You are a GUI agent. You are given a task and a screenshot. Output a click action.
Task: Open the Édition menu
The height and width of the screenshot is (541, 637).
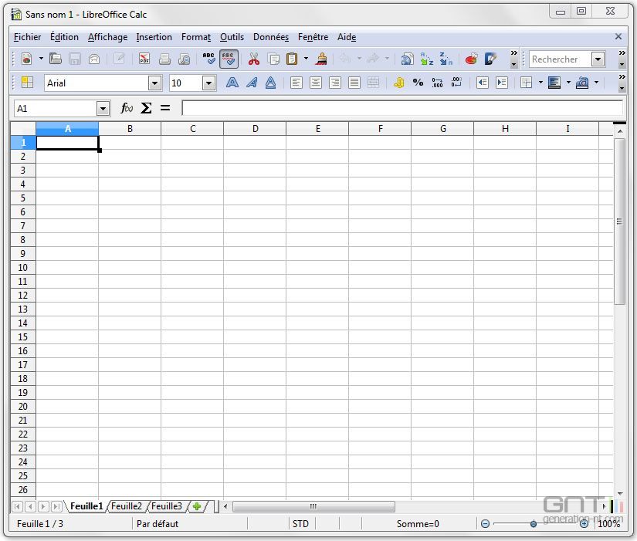coord(64,37)
